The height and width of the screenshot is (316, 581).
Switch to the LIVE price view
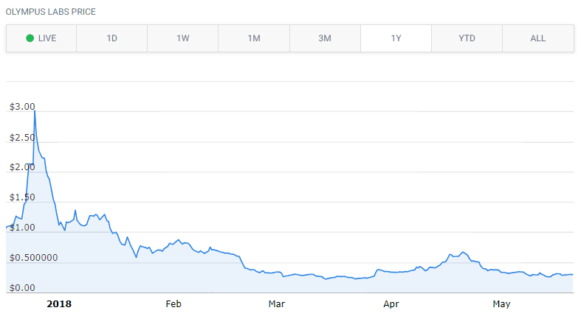tap(41, 38)
